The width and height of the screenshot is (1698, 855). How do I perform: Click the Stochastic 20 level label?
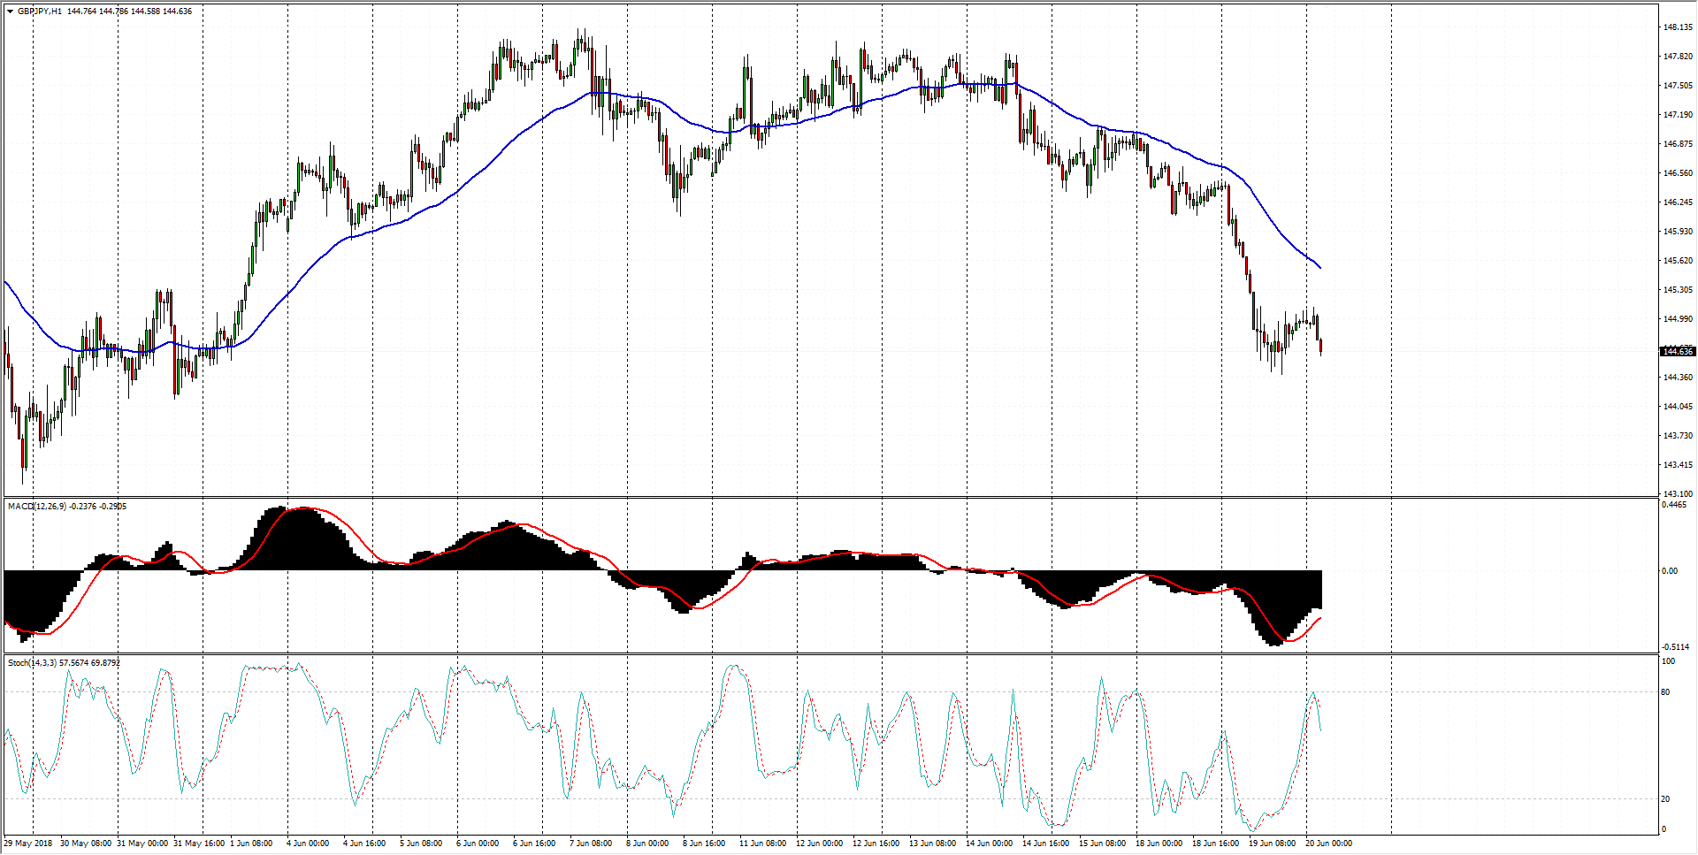(x=1665, y=799)
